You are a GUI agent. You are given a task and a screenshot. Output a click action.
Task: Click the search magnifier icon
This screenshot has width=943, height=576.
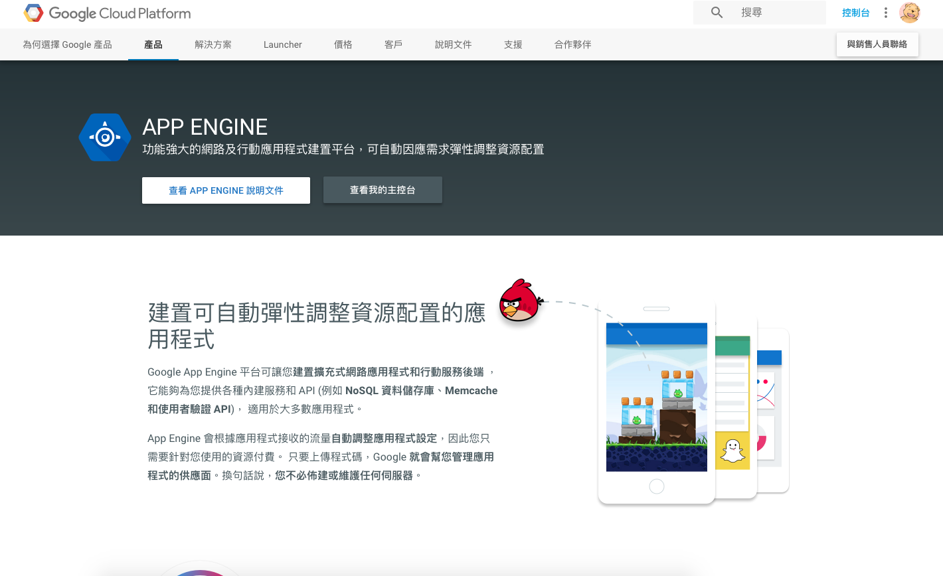pos(717,13)
